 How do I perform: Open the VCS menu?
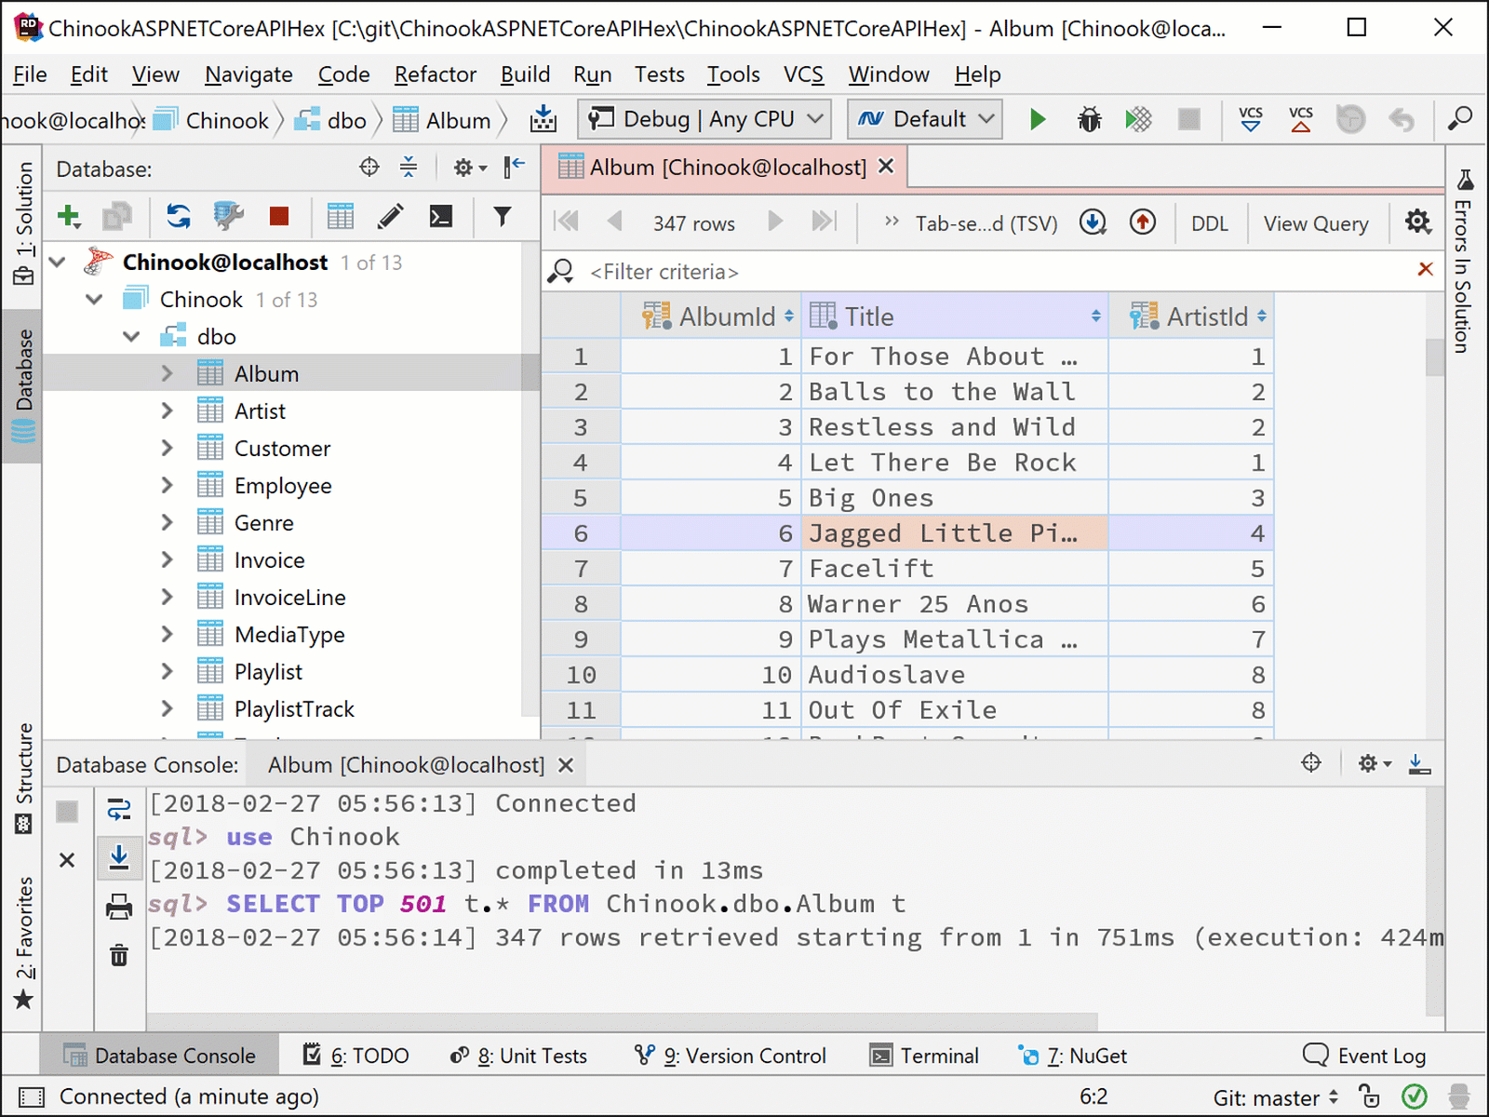pos(803,74)
